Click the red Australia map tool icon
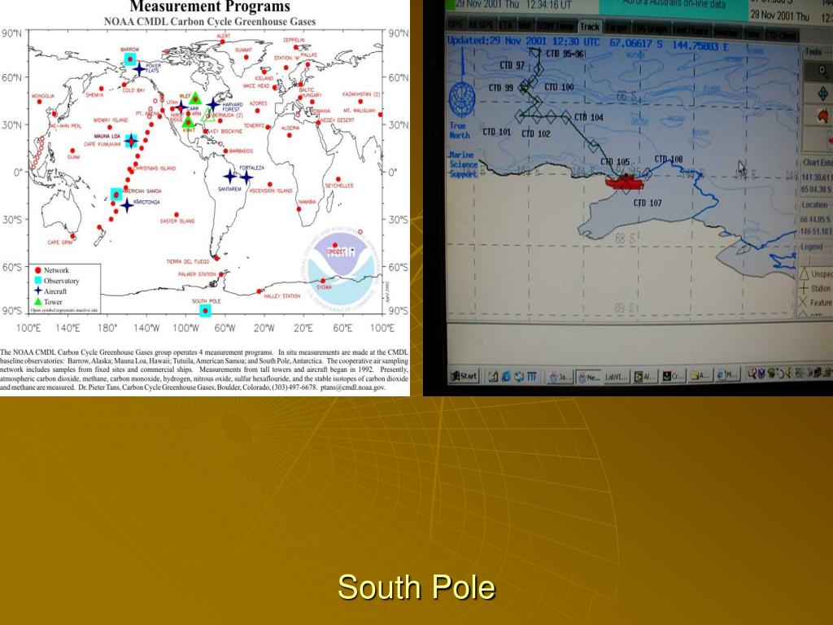833x625 pixels. (x=823, y=116)
